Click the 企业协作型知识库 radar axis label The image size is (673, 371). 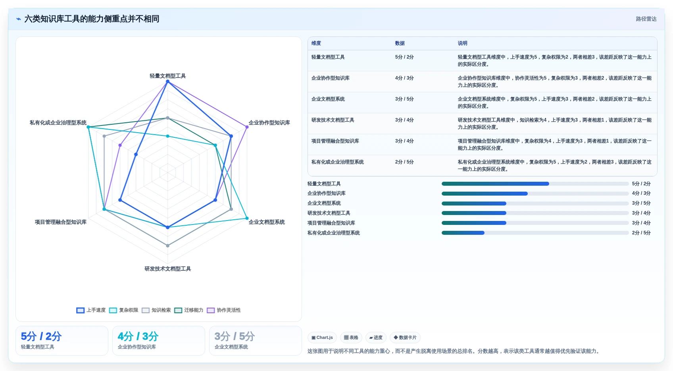coord(269,123)
